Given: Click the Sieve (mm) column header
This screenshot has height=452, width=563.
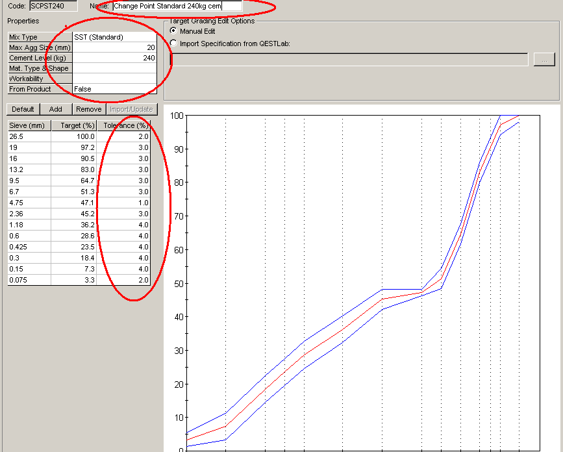Looking at the screenshot, I should coord(29,125).
